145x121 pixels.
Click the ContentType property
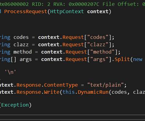(61, 85)
